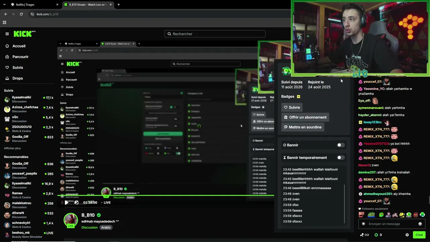Select the B_B10 Stream browser tab
Screen dimensions: 430x242
click(87, 5)
